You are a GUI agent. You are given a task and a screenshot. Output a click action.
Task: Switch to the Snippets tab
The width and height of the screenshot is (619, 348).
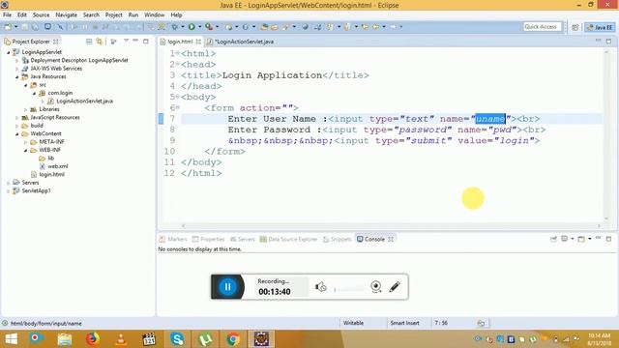(x=338, y=239)
